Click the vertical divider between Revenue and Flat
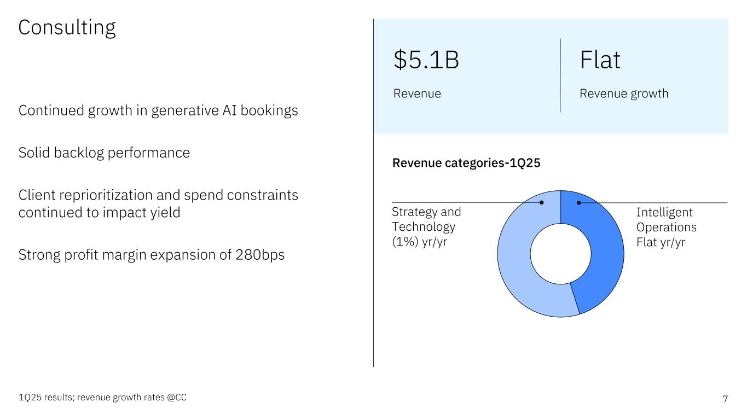Screen dimensions: 747x420 pyautogui.click(x=560, y=75)
